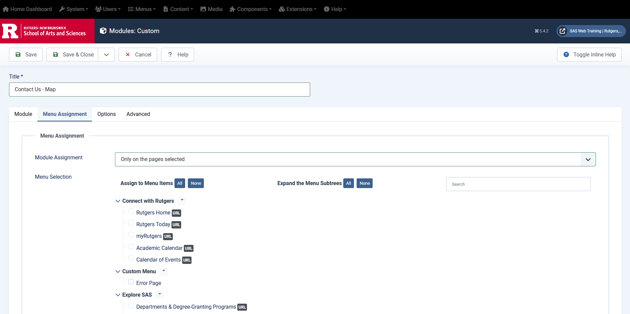The width and height of the screenshot is (630, 314).
Task: Click the Modules cube icon in header
Action: click(x=103, y=31)
